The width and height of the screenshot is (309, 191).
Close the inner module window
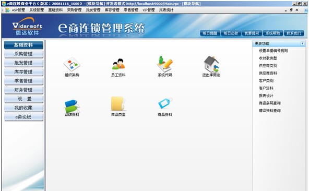pos(297,10)
